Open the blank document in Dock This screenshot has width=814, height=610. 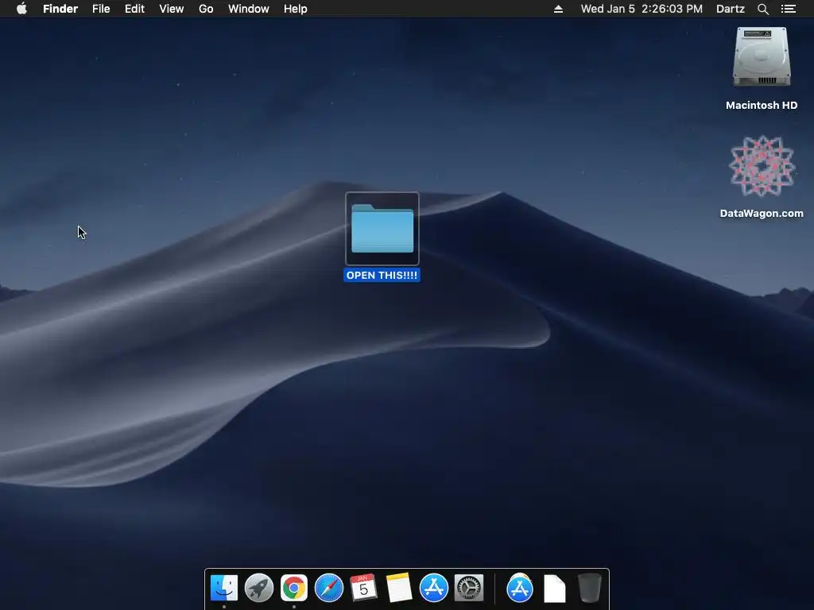tap(554, 589)
